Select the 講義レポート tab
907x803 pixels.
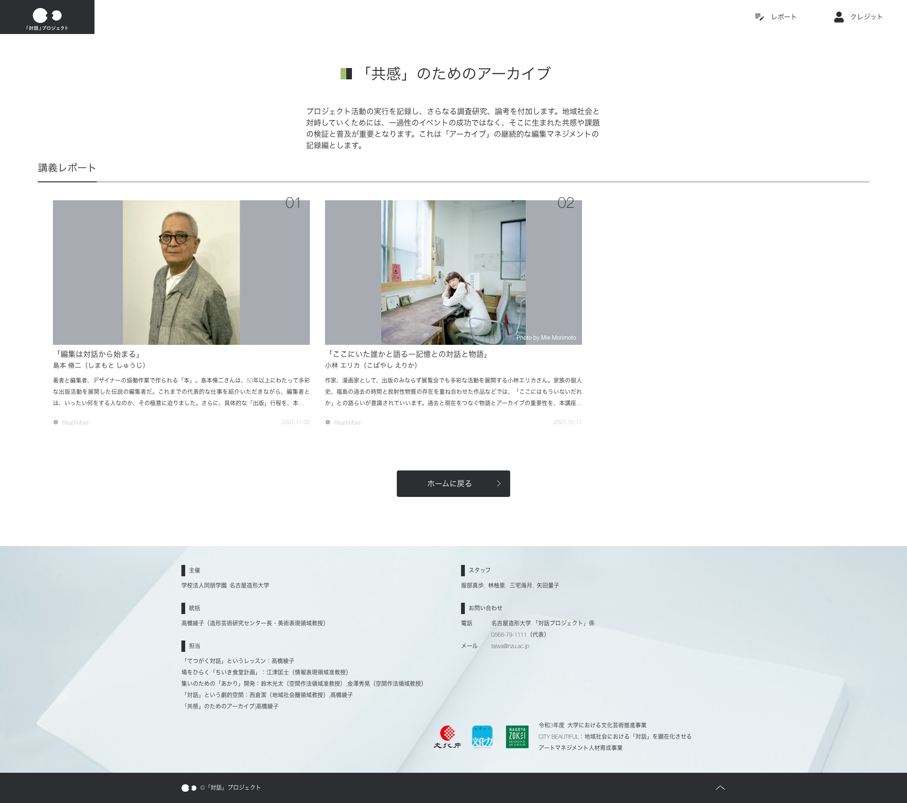click(67, 168)
